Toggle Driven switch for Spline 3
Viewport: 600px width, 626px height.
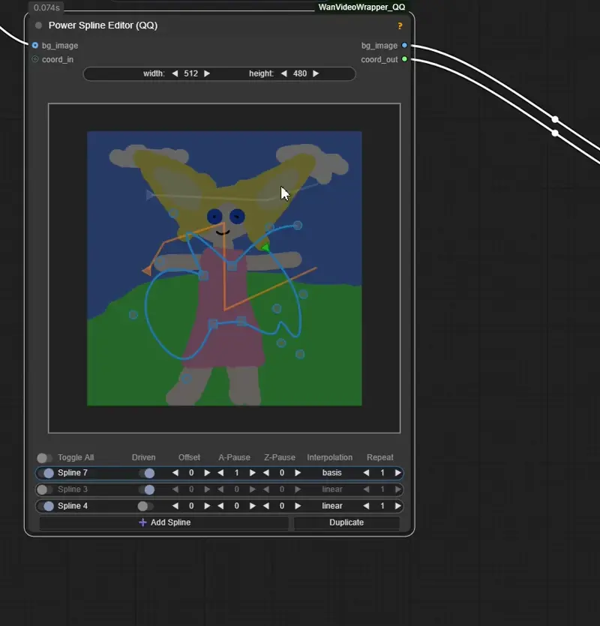tap(146, 490)
